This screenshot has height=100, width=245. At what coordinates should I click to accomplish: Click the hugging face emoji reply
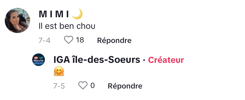tap(59, 71)
